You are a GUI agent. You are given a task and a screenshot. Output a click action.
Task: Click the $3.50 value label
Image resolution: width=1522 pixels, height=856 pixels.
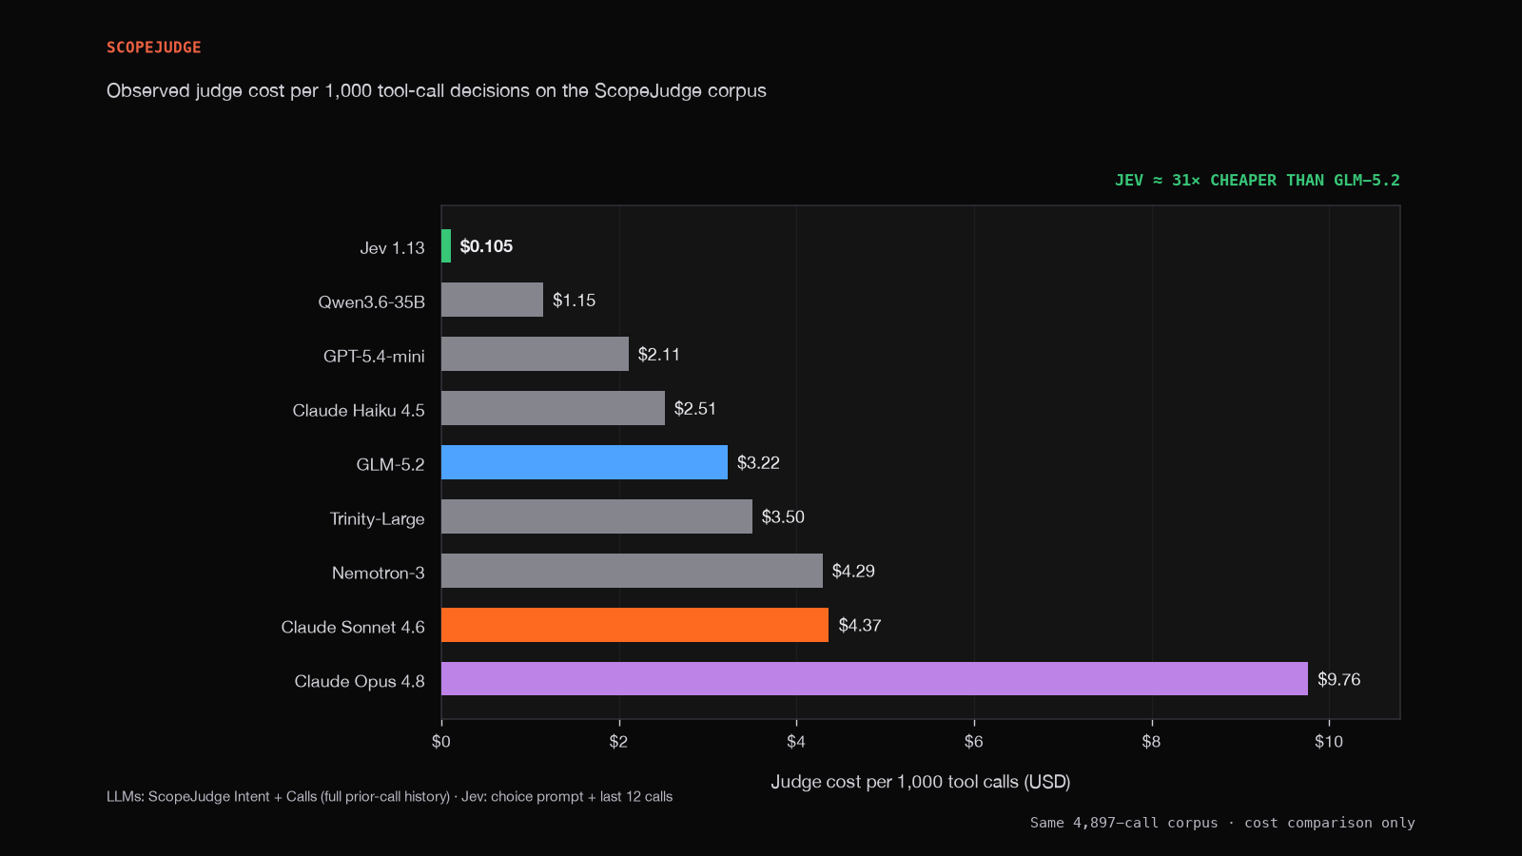tap(783, 517)
